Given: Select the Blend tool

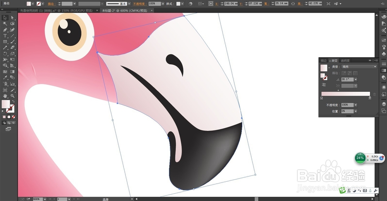Looking at the screenshot, I should pos(12,77).
